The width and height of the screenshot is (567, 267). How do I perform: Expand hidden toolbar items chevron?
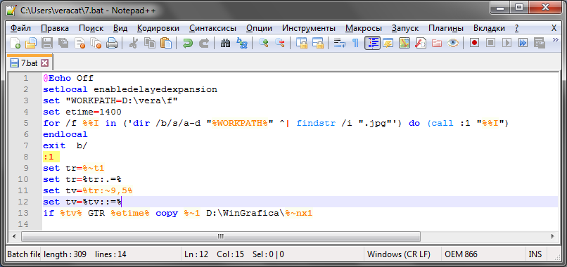click(556, 40)
